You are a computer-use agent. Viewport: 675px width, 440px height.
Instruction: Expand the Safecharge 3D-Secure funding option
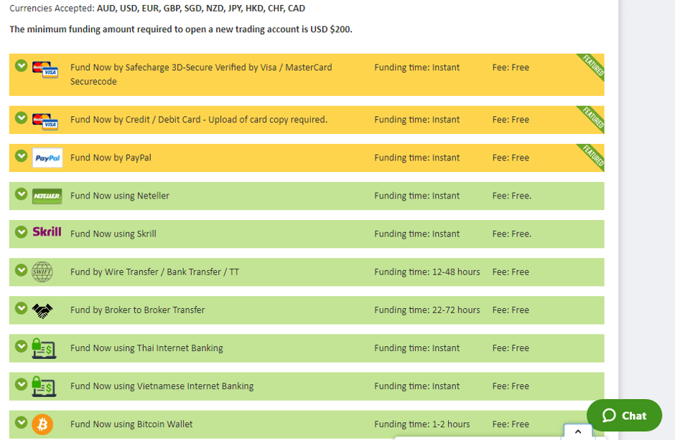point(21,66)
